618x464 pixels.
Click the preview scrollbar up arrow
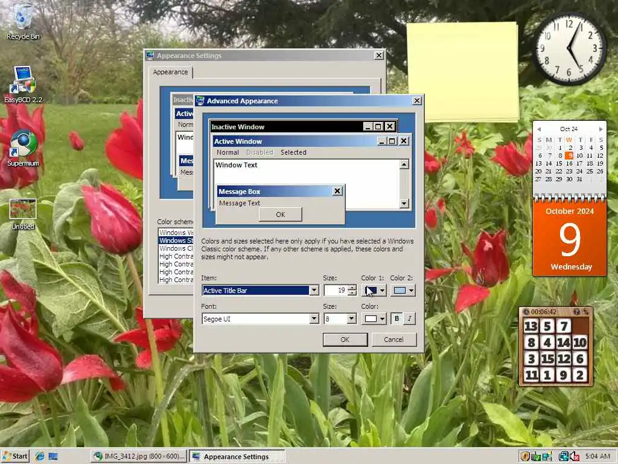click(404, 164)
